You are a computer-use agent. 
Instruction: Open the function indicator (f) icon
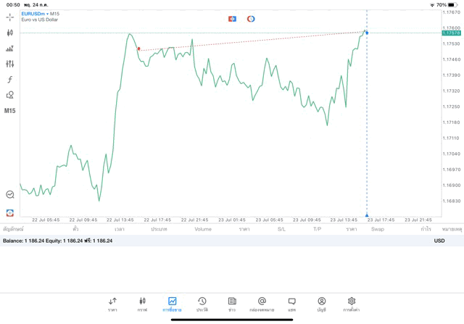(10, 80)
